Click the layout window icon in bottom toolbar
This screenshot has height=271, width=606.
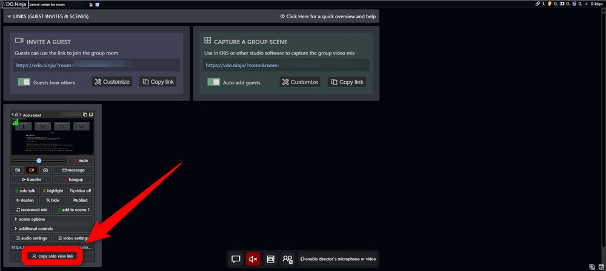tap(270, 259)
